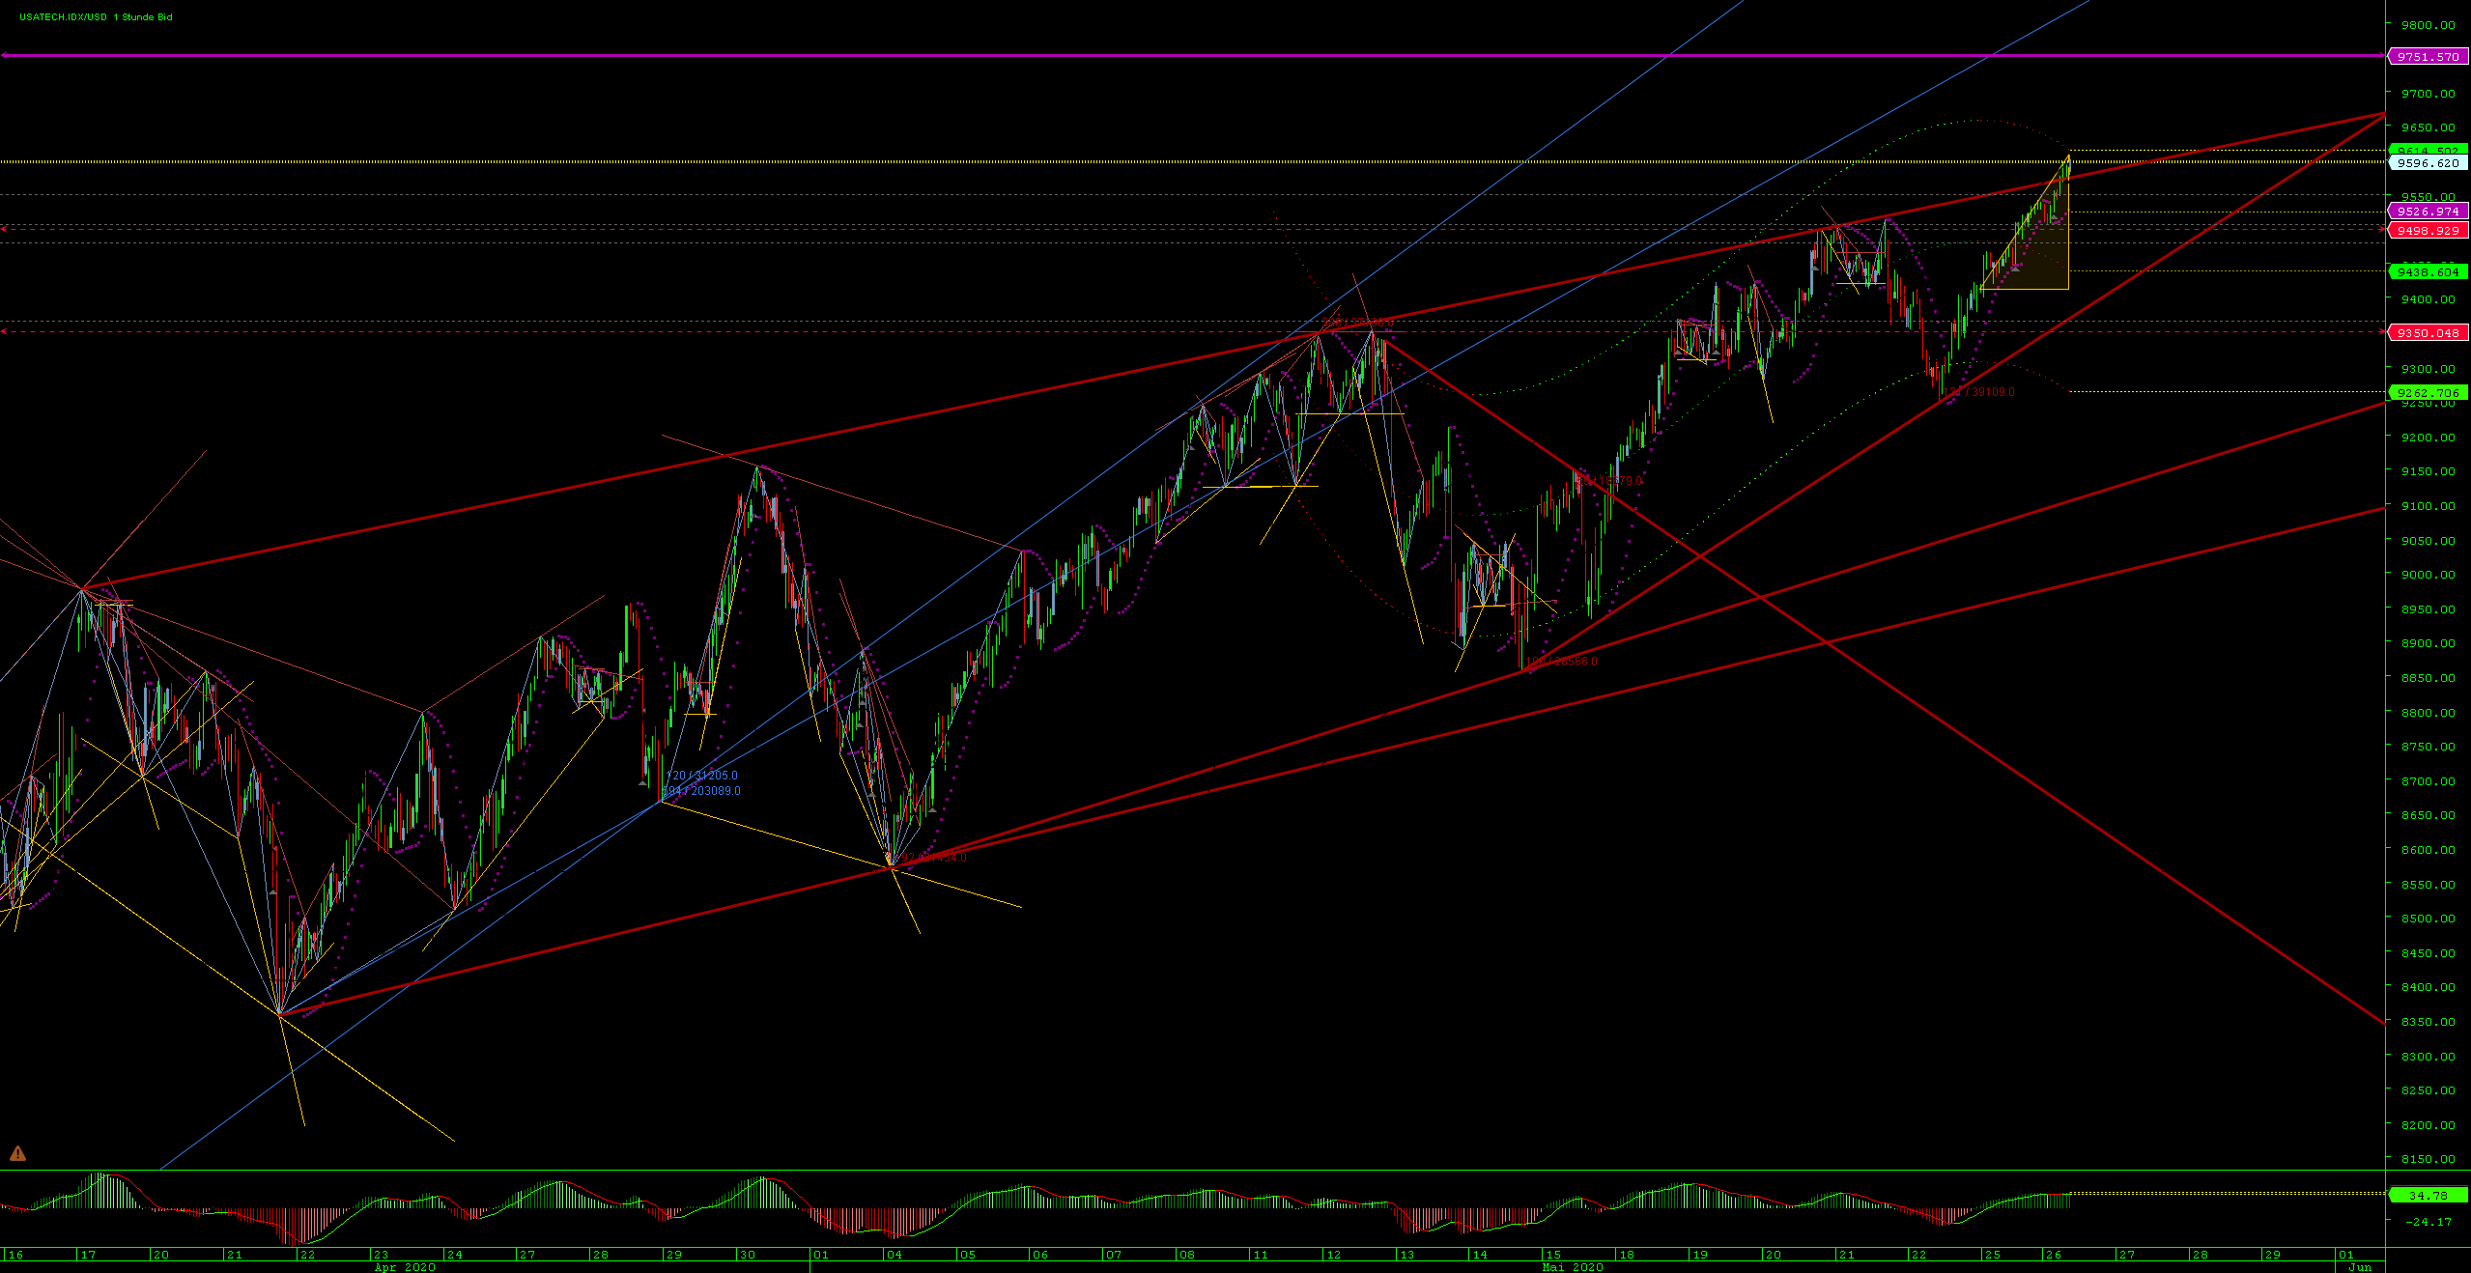Click the magenta 9751.570 price label
Viewport: 2471px width, 1273px height.
(2428, 57)
